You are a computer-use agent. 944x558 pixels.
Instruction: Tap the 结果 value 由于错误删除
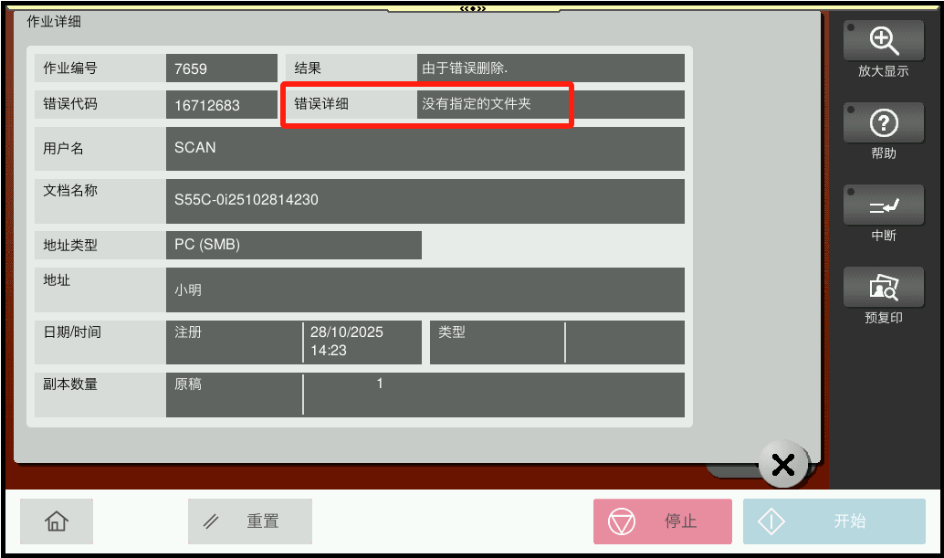point(550,68)
